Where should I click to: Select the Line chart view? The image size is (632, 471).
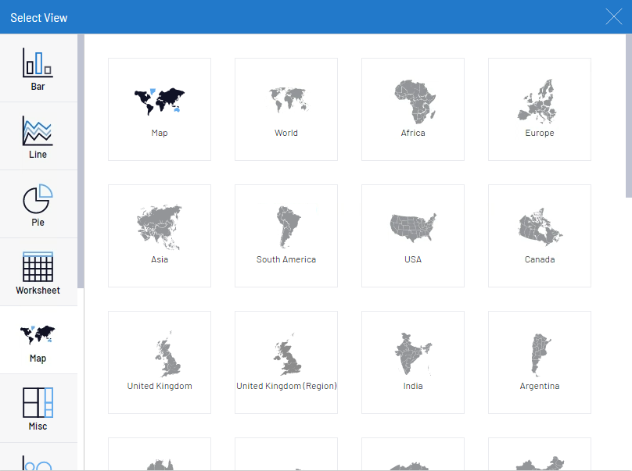click(38, 135)
